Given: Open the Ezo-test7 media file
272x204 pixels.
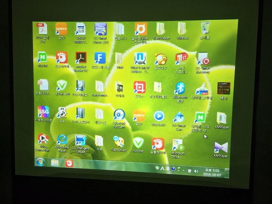Looking at the screenshot, I should click(x=159, y=118).
